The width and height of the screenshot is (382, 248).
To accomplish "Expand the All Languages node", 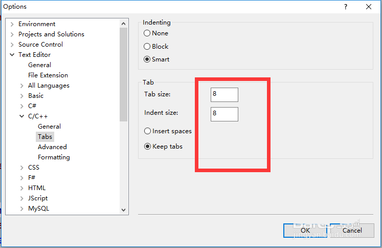I will tap(21, 86).
